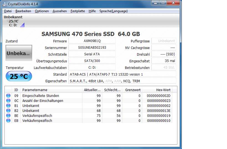Click the Seriennummer field S0SUNEAB502193

[92, 48]
